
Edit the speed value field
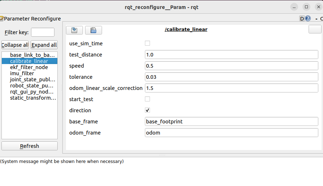[x=231, y=66]
